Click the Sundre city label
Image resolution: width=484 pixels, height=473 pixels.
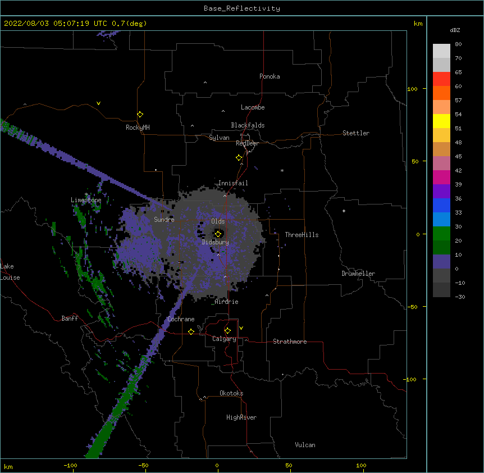click(164, 220)
